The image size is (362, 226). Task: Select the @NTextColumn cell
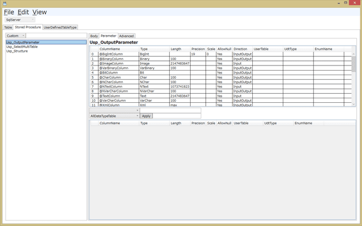119,86
